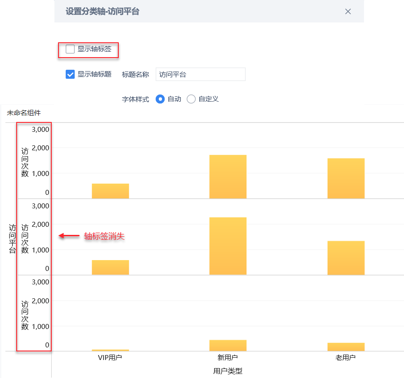Click the vertical 访问平台 axis title
The height and width of the screenshot is (378, 404).
(12, 238)
